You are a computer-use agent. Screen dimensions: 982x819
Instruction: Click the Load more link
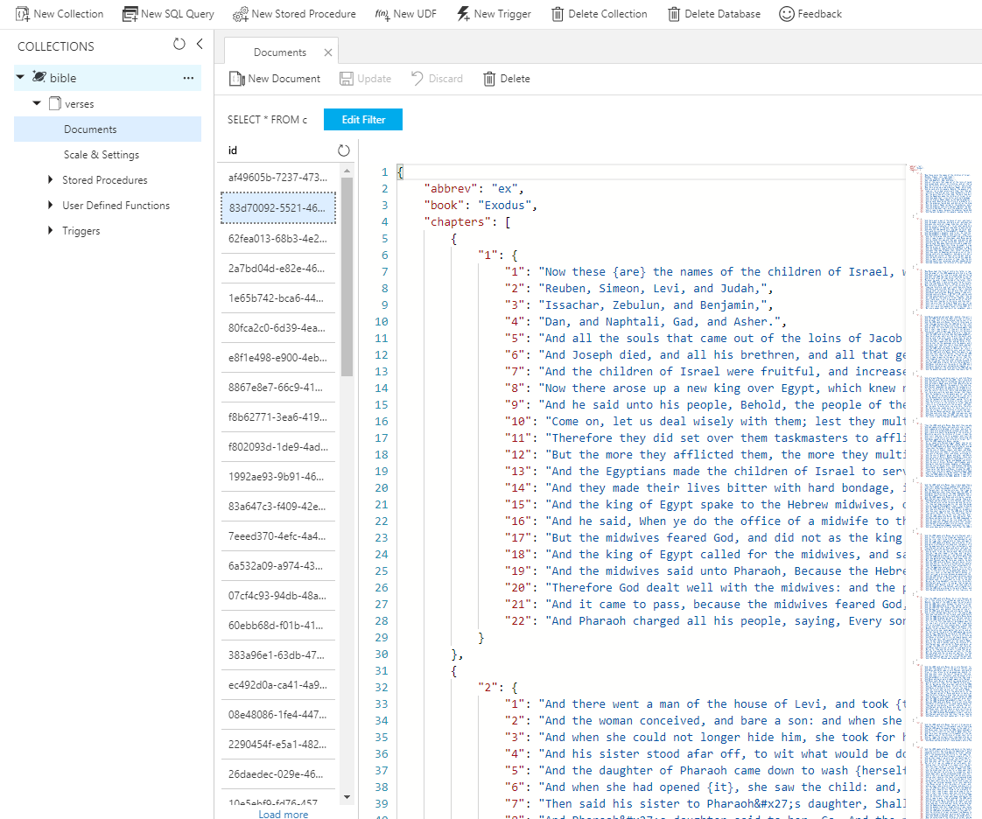tap(283, 814)
